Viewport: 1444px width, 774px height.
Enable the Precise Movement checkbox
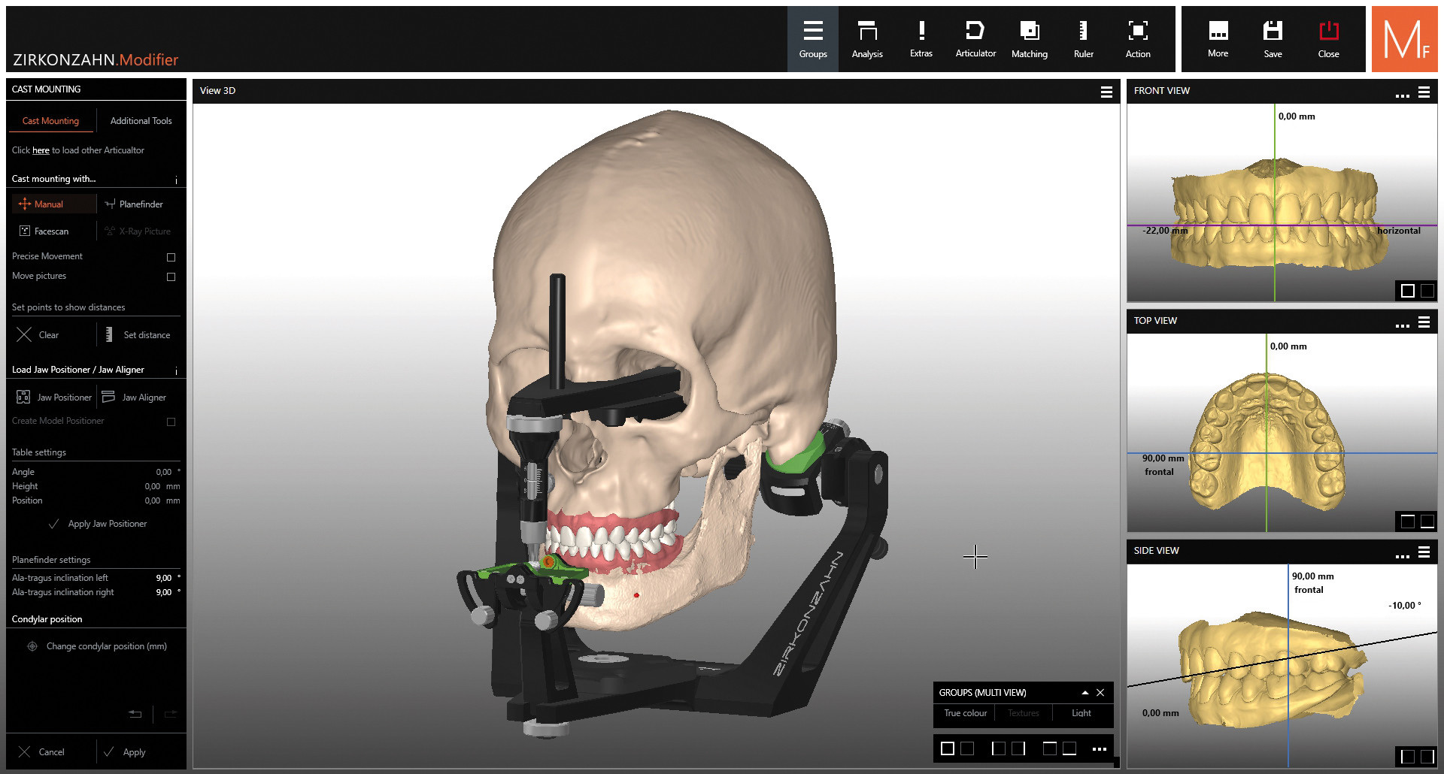tap(171, 257)
